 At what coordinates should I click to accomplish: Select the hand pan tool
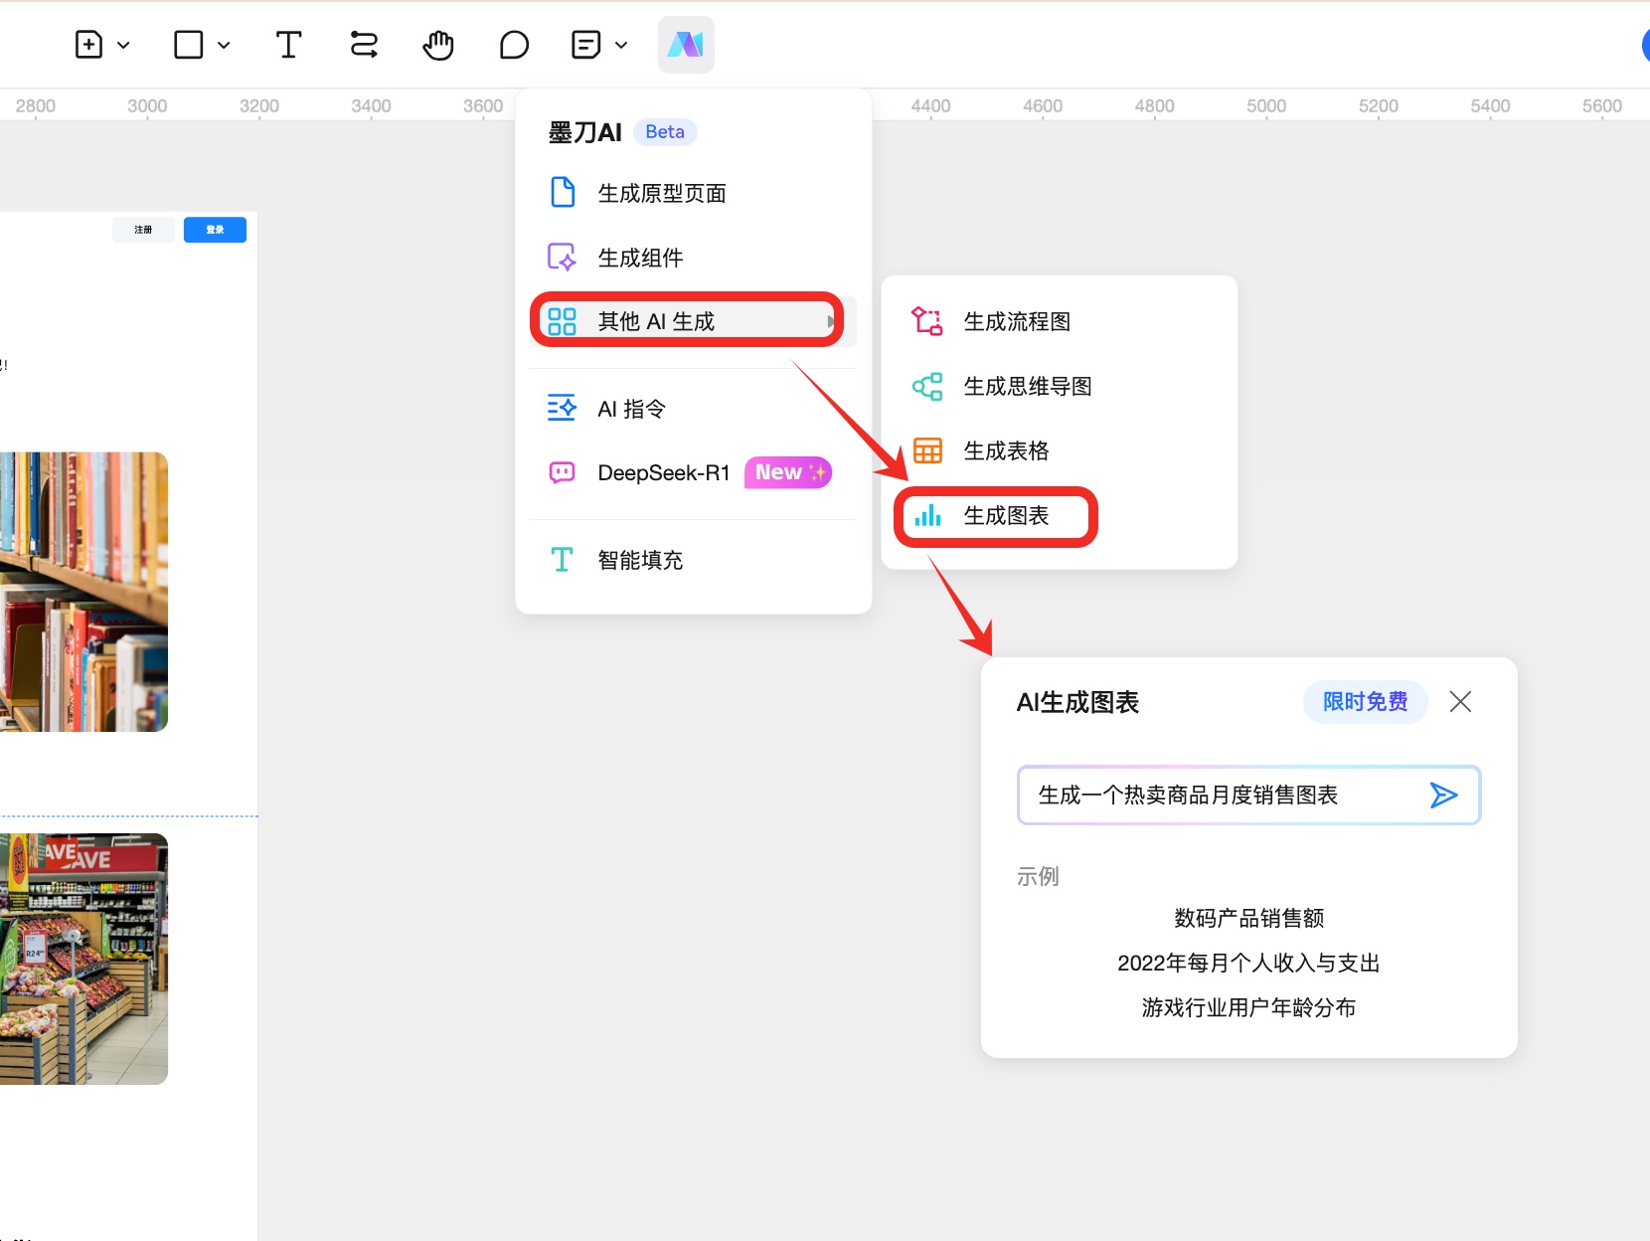[438, 45]
